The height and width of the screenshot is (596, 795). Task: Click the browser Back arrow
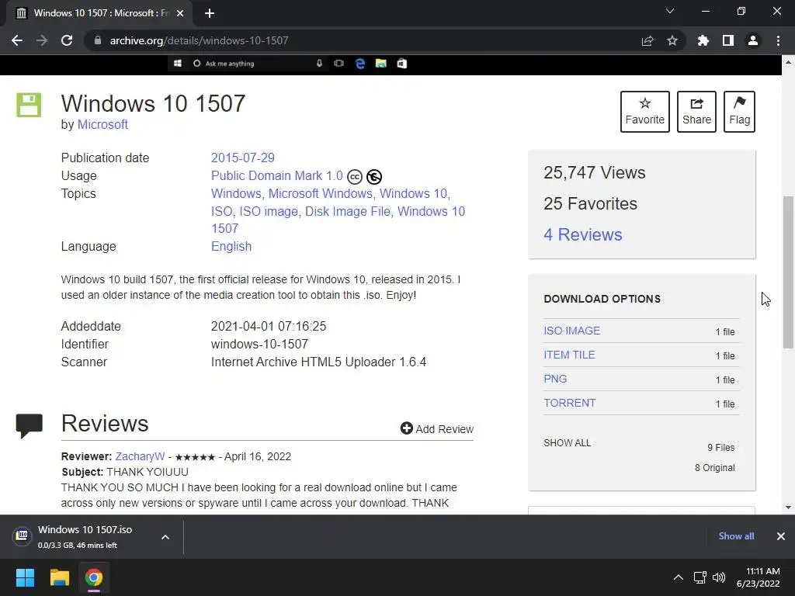click(17, 40)
